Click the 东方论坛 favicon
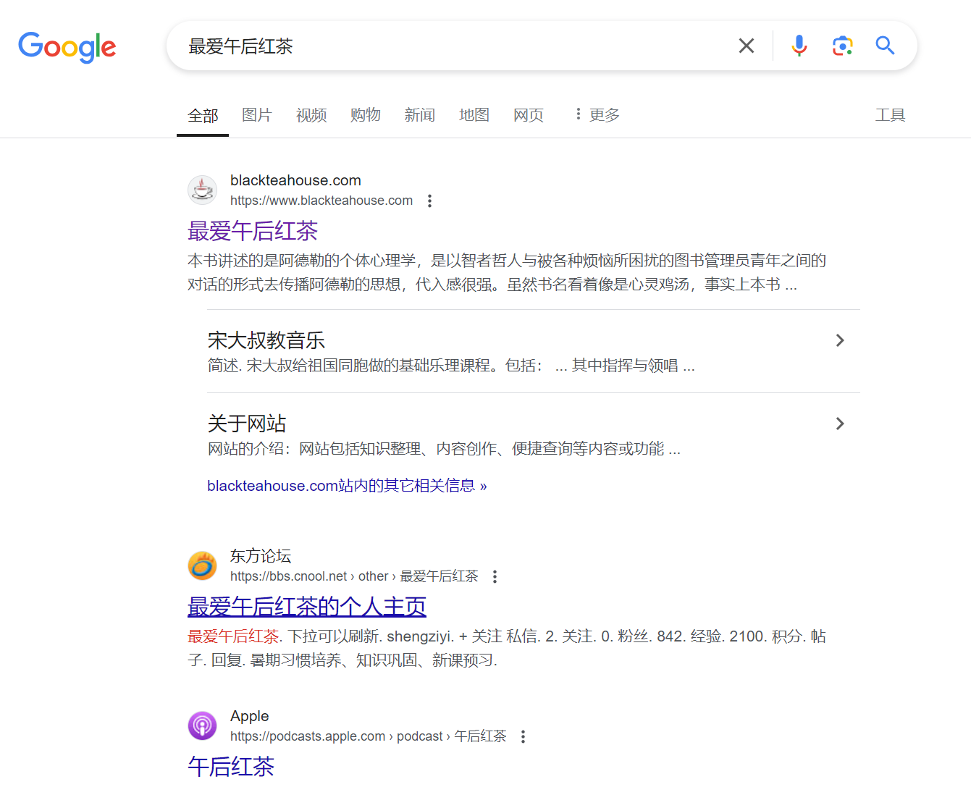 click(202, 565)
